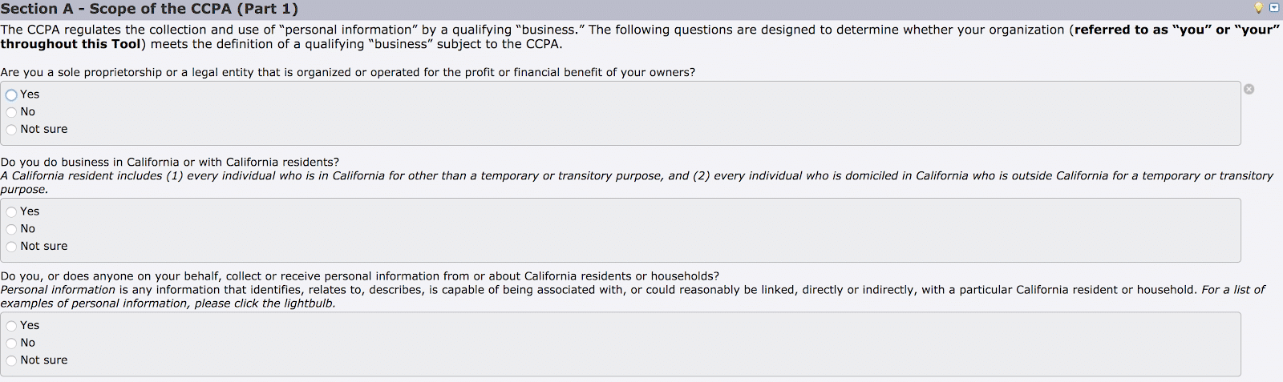Clear the sole proprietorship answer with X icon
Screen dimensions: 1283x382
(1249, 89)
